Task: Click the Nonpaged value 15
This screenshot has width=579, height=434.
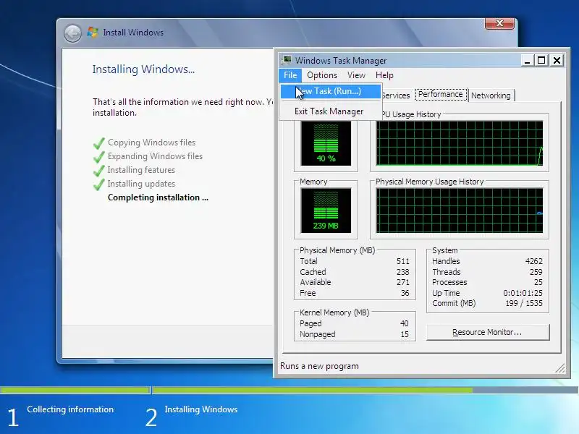Action: point(405,334)
